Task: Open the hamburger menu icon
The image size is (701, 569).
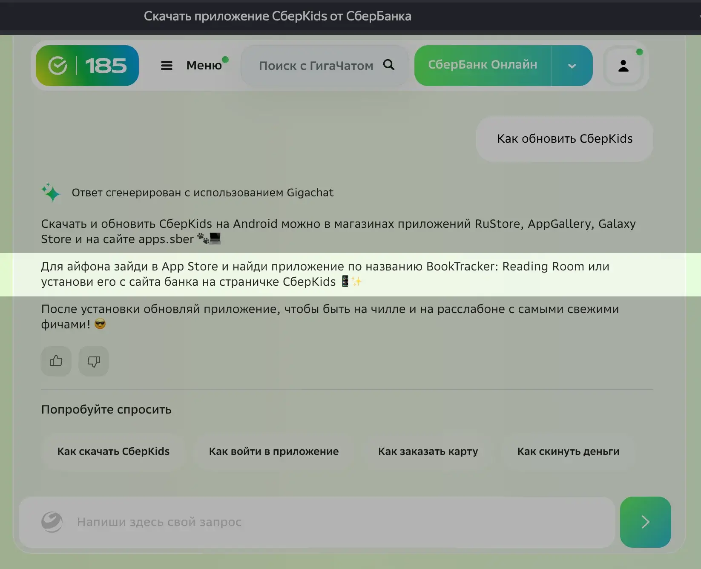Action: click(x=167, y=66)
